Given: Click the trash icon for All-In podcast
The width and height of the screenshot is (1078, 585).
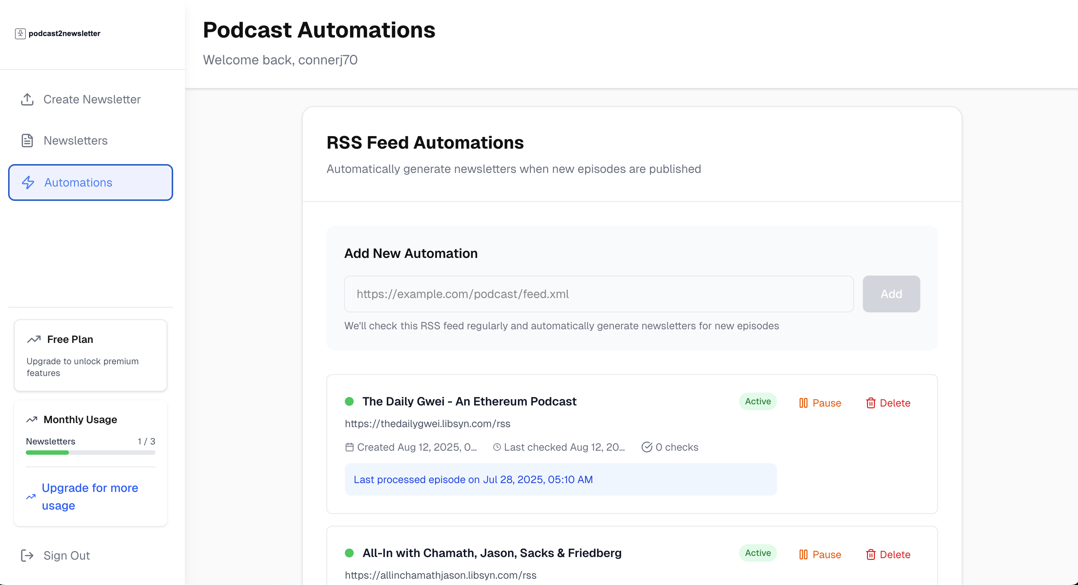Looking at the screenshot, I should click(x=871, y=555).
